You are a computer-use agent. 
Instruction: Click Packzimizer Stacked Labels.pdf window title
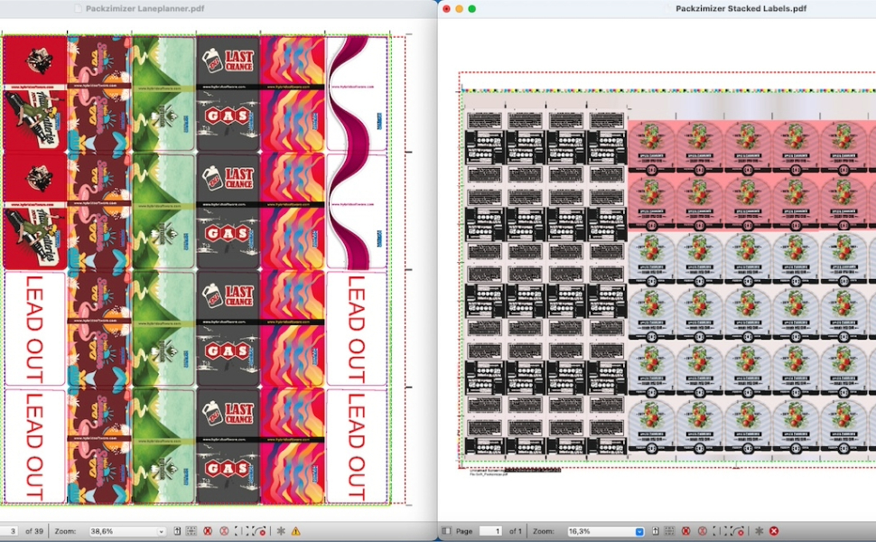(741, 8)
